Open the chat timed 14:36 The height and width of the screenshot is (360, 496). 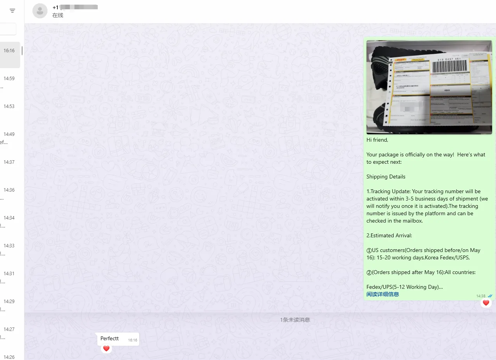(x=10, y=194)
